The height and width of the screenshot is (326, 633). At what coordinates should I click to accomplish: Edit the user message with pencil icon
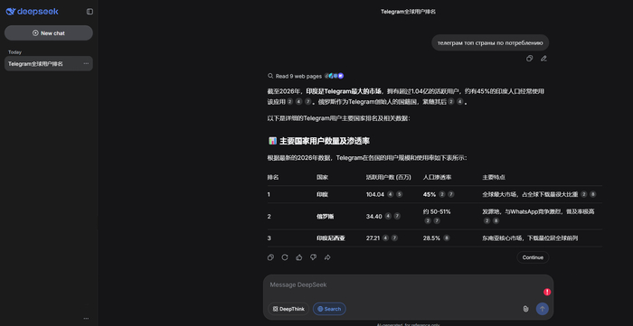coord(543,59)
